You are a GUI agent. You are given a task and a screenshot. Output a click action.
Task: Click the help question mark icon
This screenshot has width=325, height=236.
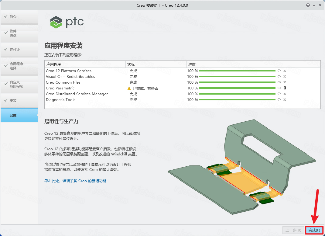tap(308, 5)
